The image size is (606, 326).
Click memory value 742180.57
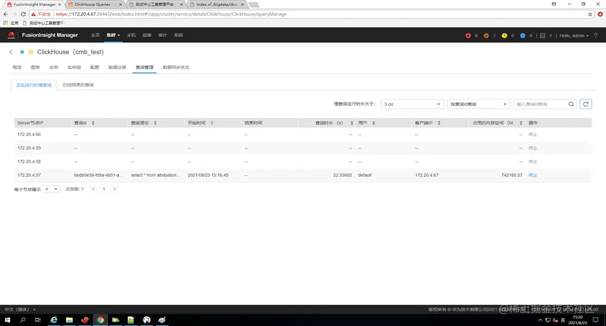coord(512,175)
